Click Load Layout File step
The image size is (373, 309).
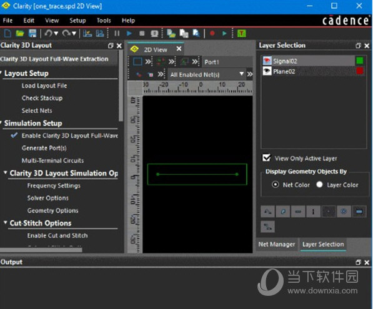click(44, 86)
